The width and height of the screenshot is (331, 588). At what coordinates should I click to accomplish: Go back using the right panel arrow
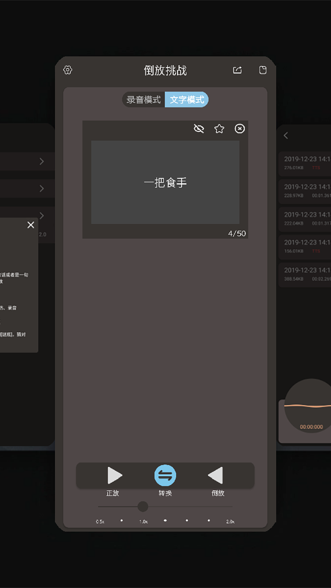point(286,136)
